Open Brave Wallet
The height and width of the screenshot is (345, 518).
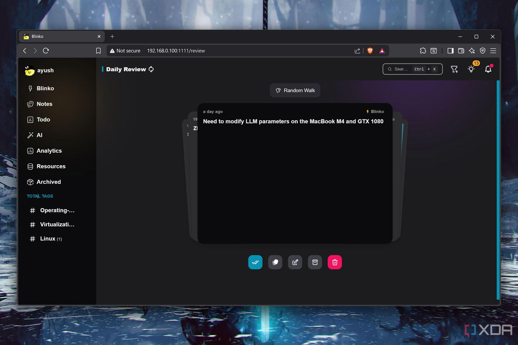(461, 51)
